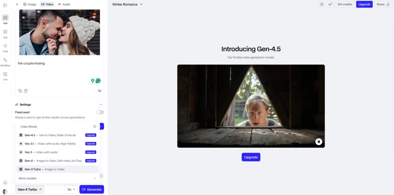Open the Workflow sidebar icon
The width and height of the screenshot is (394, 195).
pos(5,60)
